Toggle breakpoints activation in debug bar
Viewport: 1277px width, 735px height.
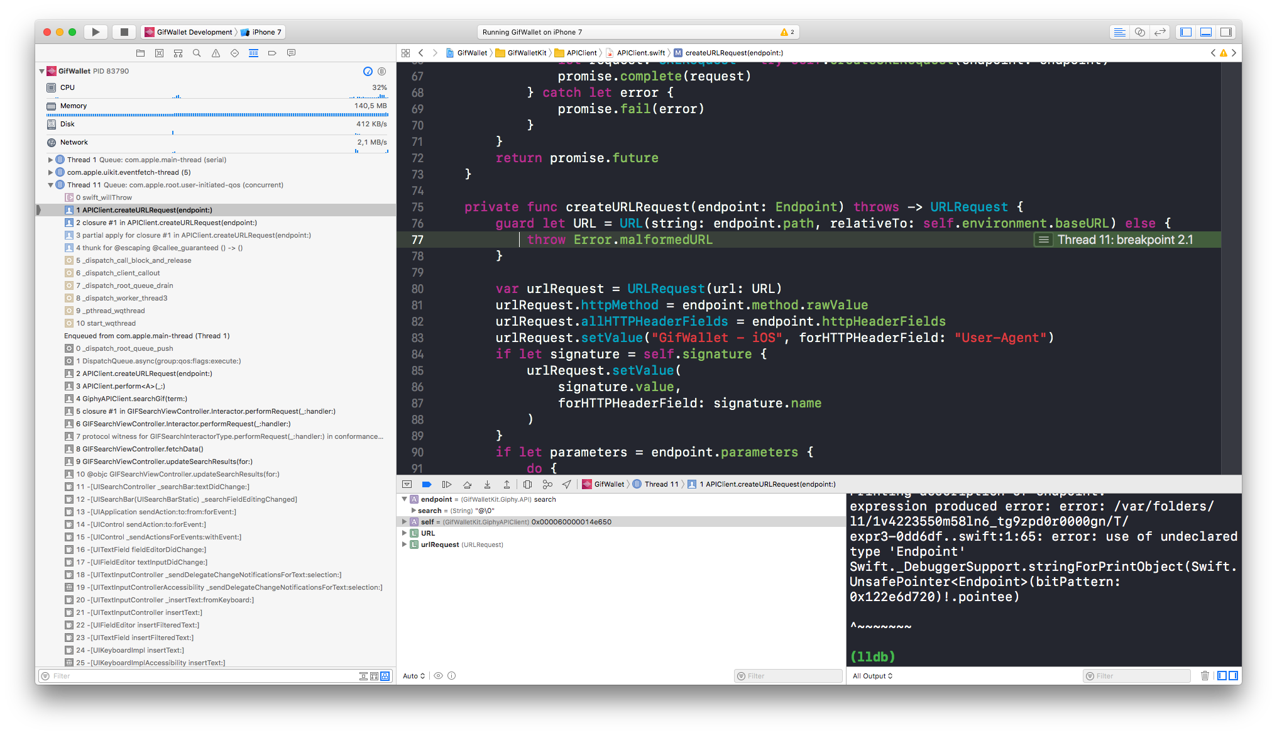(x=427, y=484)
